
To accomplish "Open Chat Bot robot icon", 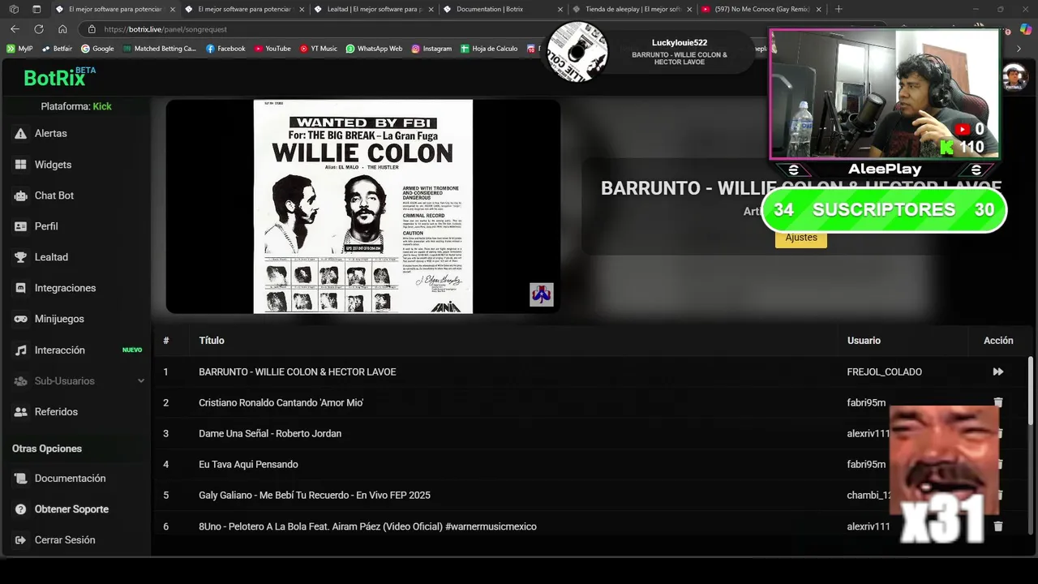I will click(x=20, y=195).
